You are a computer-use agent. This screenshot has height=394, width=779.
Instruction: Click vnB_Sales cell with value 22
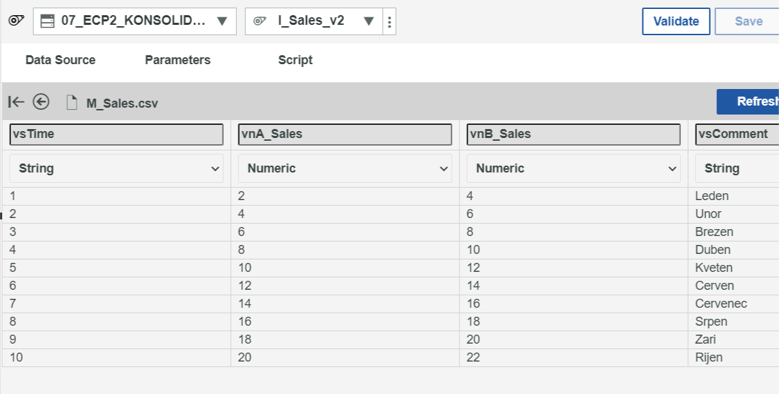[574, 357]
